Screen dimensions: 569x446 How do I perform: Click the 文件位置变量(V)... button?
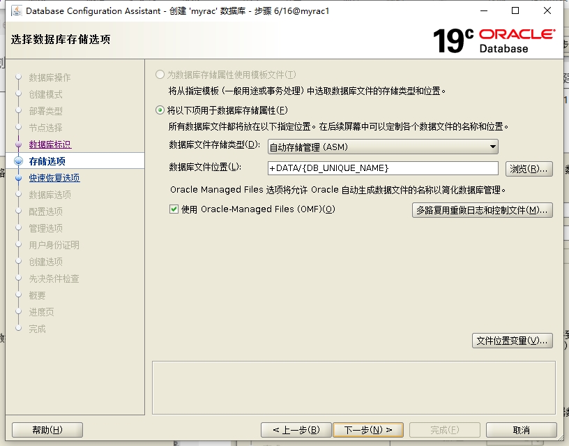pos(512,341)
